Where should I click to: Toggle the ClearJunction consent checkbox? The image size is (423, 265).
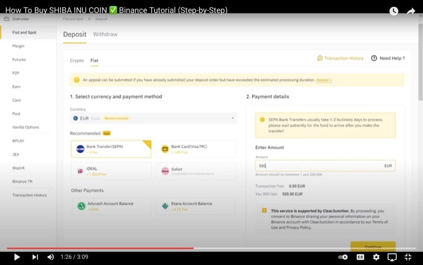pyautogui.click(x=264, y=210)
